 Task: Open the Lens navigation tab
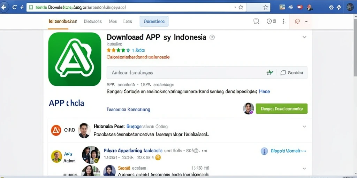128,21
